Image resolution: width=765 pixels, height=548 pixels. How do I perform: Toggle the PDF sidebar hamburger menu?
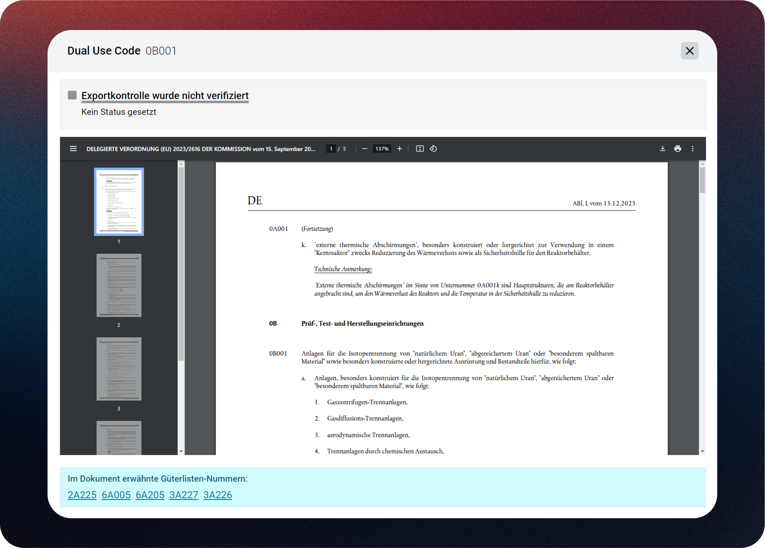click(x=73, y=149)
